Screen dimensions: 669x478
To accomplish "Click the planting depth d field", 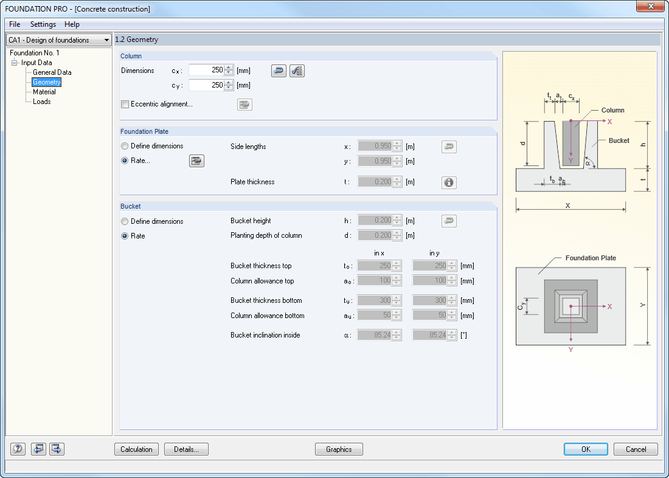I will click(375, 235).
